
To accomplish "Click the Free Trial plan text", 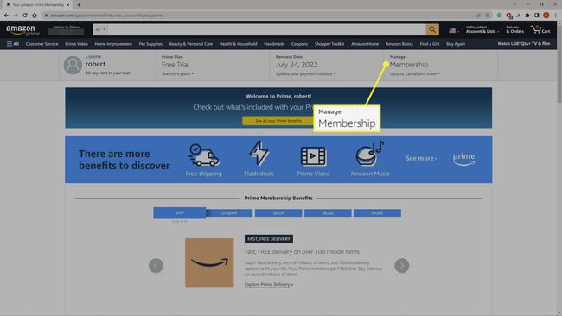I will (176, 65).
